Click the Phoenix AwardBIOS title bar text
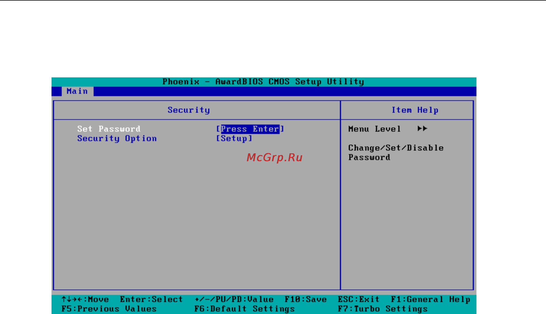This screenshot has width=546, height=314. (x=263, y=82)
